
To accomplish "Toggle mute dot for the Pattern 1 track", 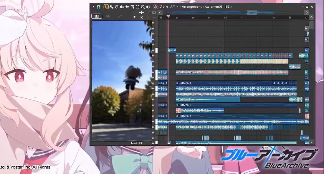I will 153,83.
